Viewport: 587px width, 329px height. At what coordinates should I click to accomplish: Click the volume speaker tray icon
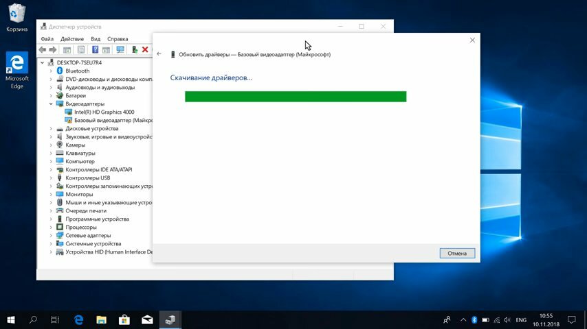tap(507, 320)
